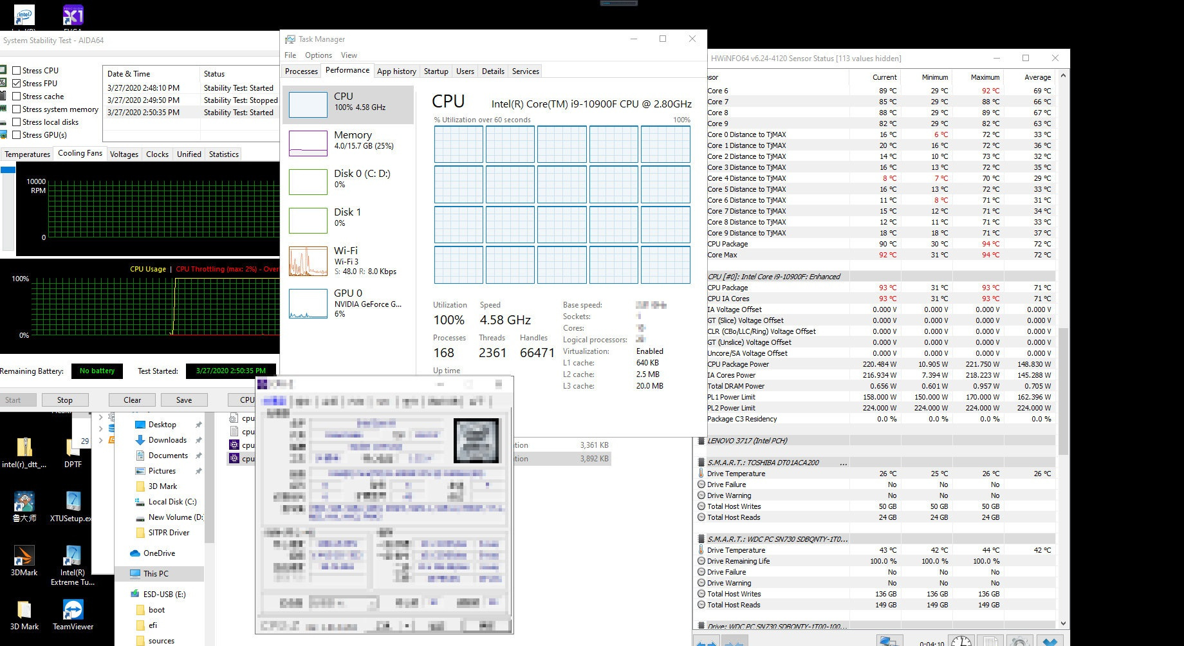The width and height of the screenshot is (1184, 646).
Task: Click HWiNFO log file sheet icon
Action: point(990,641)
